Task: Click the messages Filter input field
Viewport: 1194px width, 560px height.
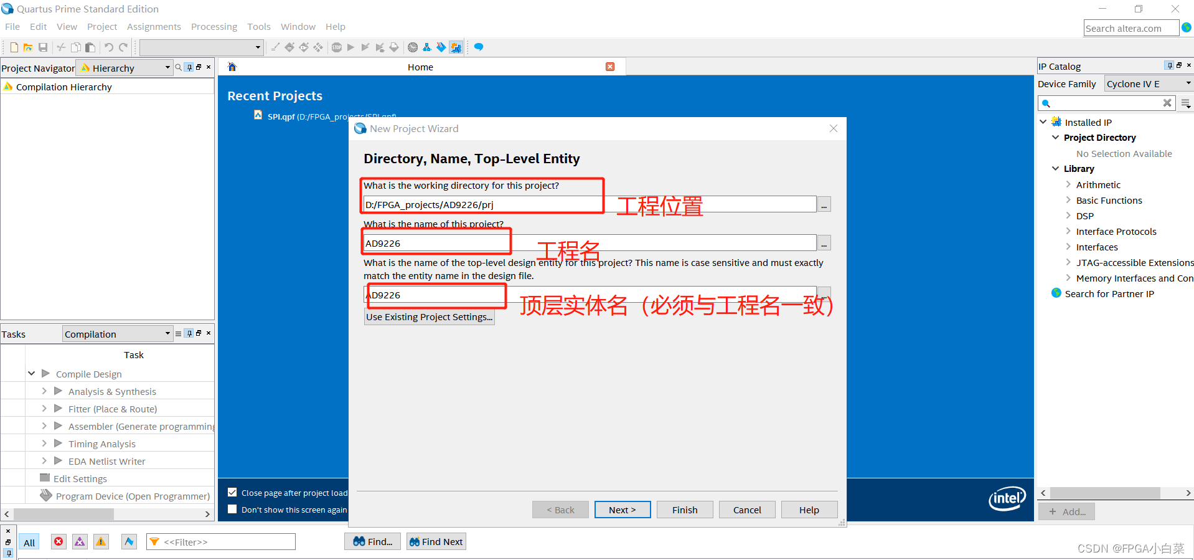Action: tap(221, 542)
